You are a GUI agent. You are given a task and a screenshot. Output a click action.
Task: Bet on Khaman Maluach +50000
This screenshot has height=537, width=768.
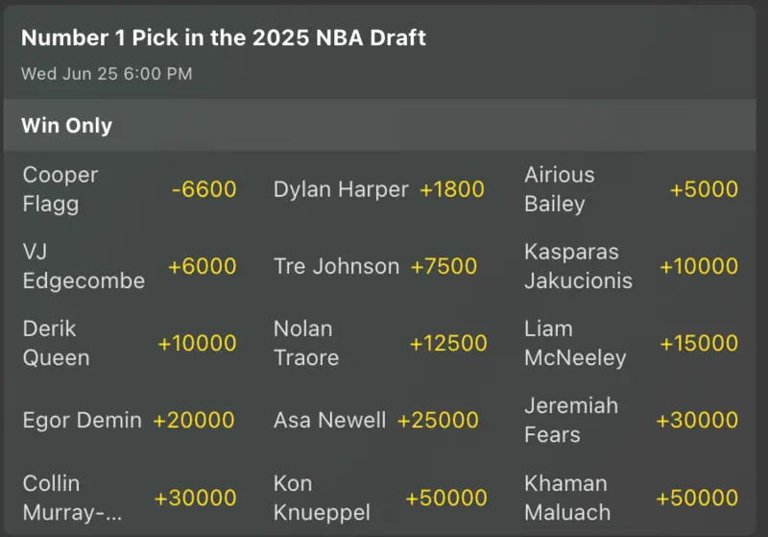tap(697, 498)
